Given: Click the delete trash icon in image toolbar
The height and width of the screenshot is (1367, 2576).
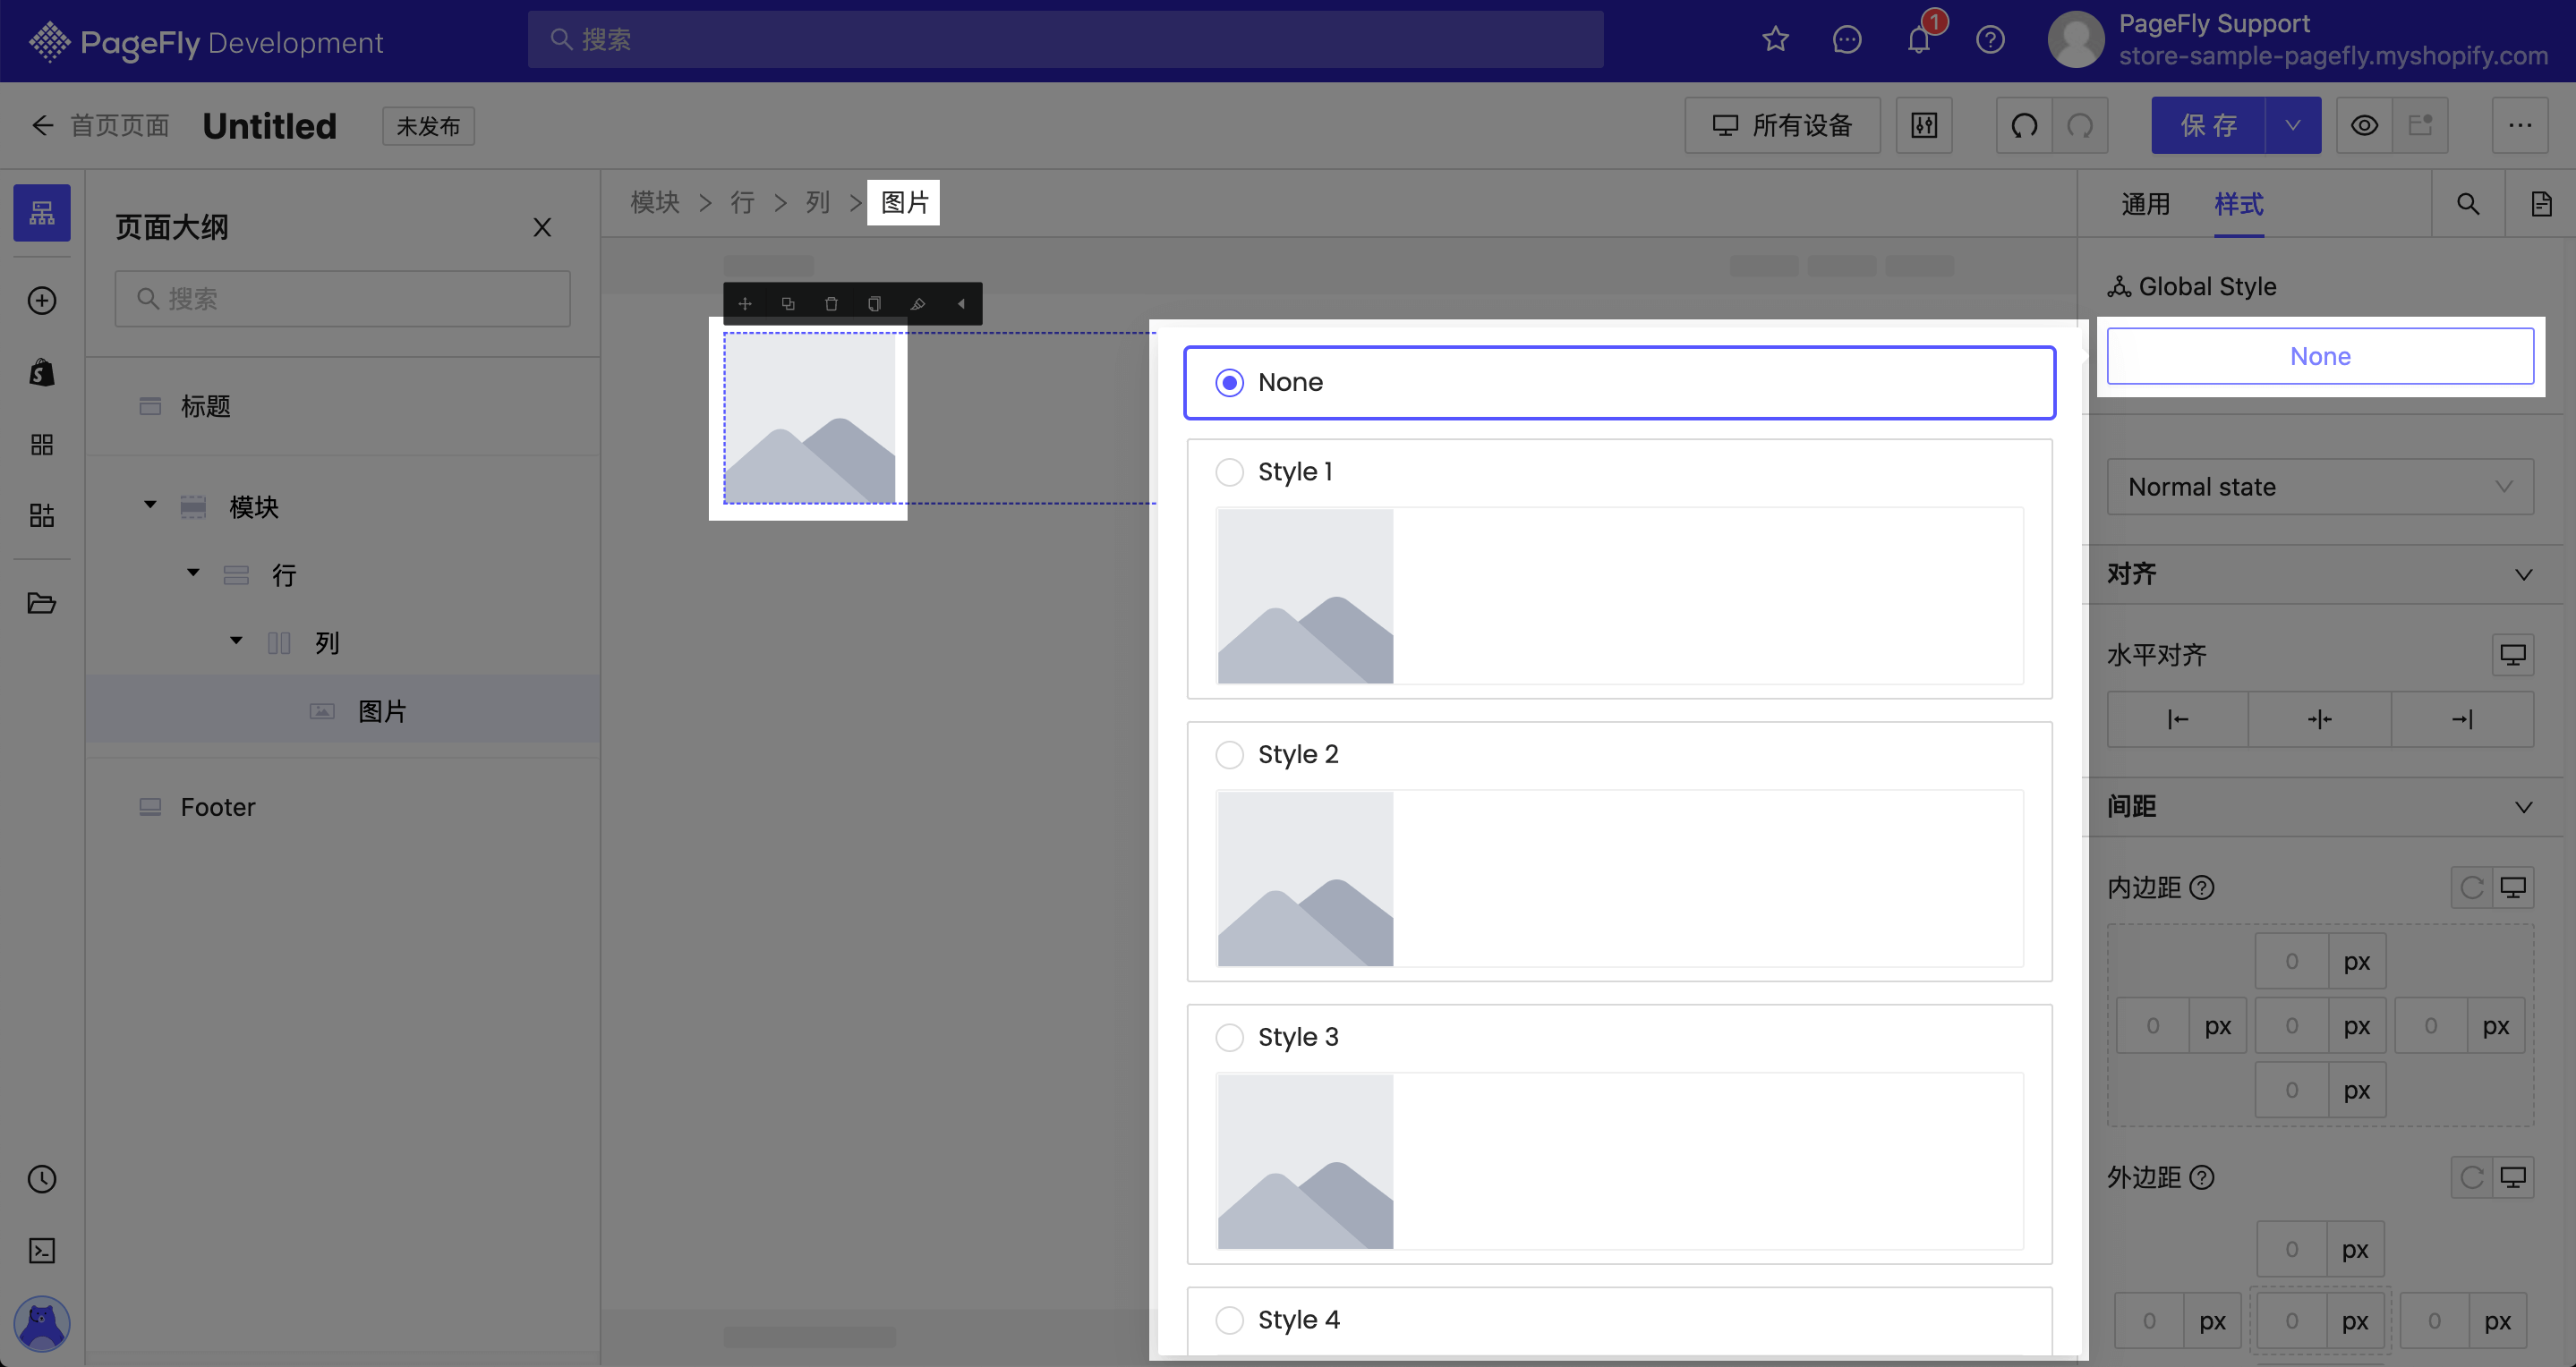Looking at the screenshot, I should (x=831, y=304).
